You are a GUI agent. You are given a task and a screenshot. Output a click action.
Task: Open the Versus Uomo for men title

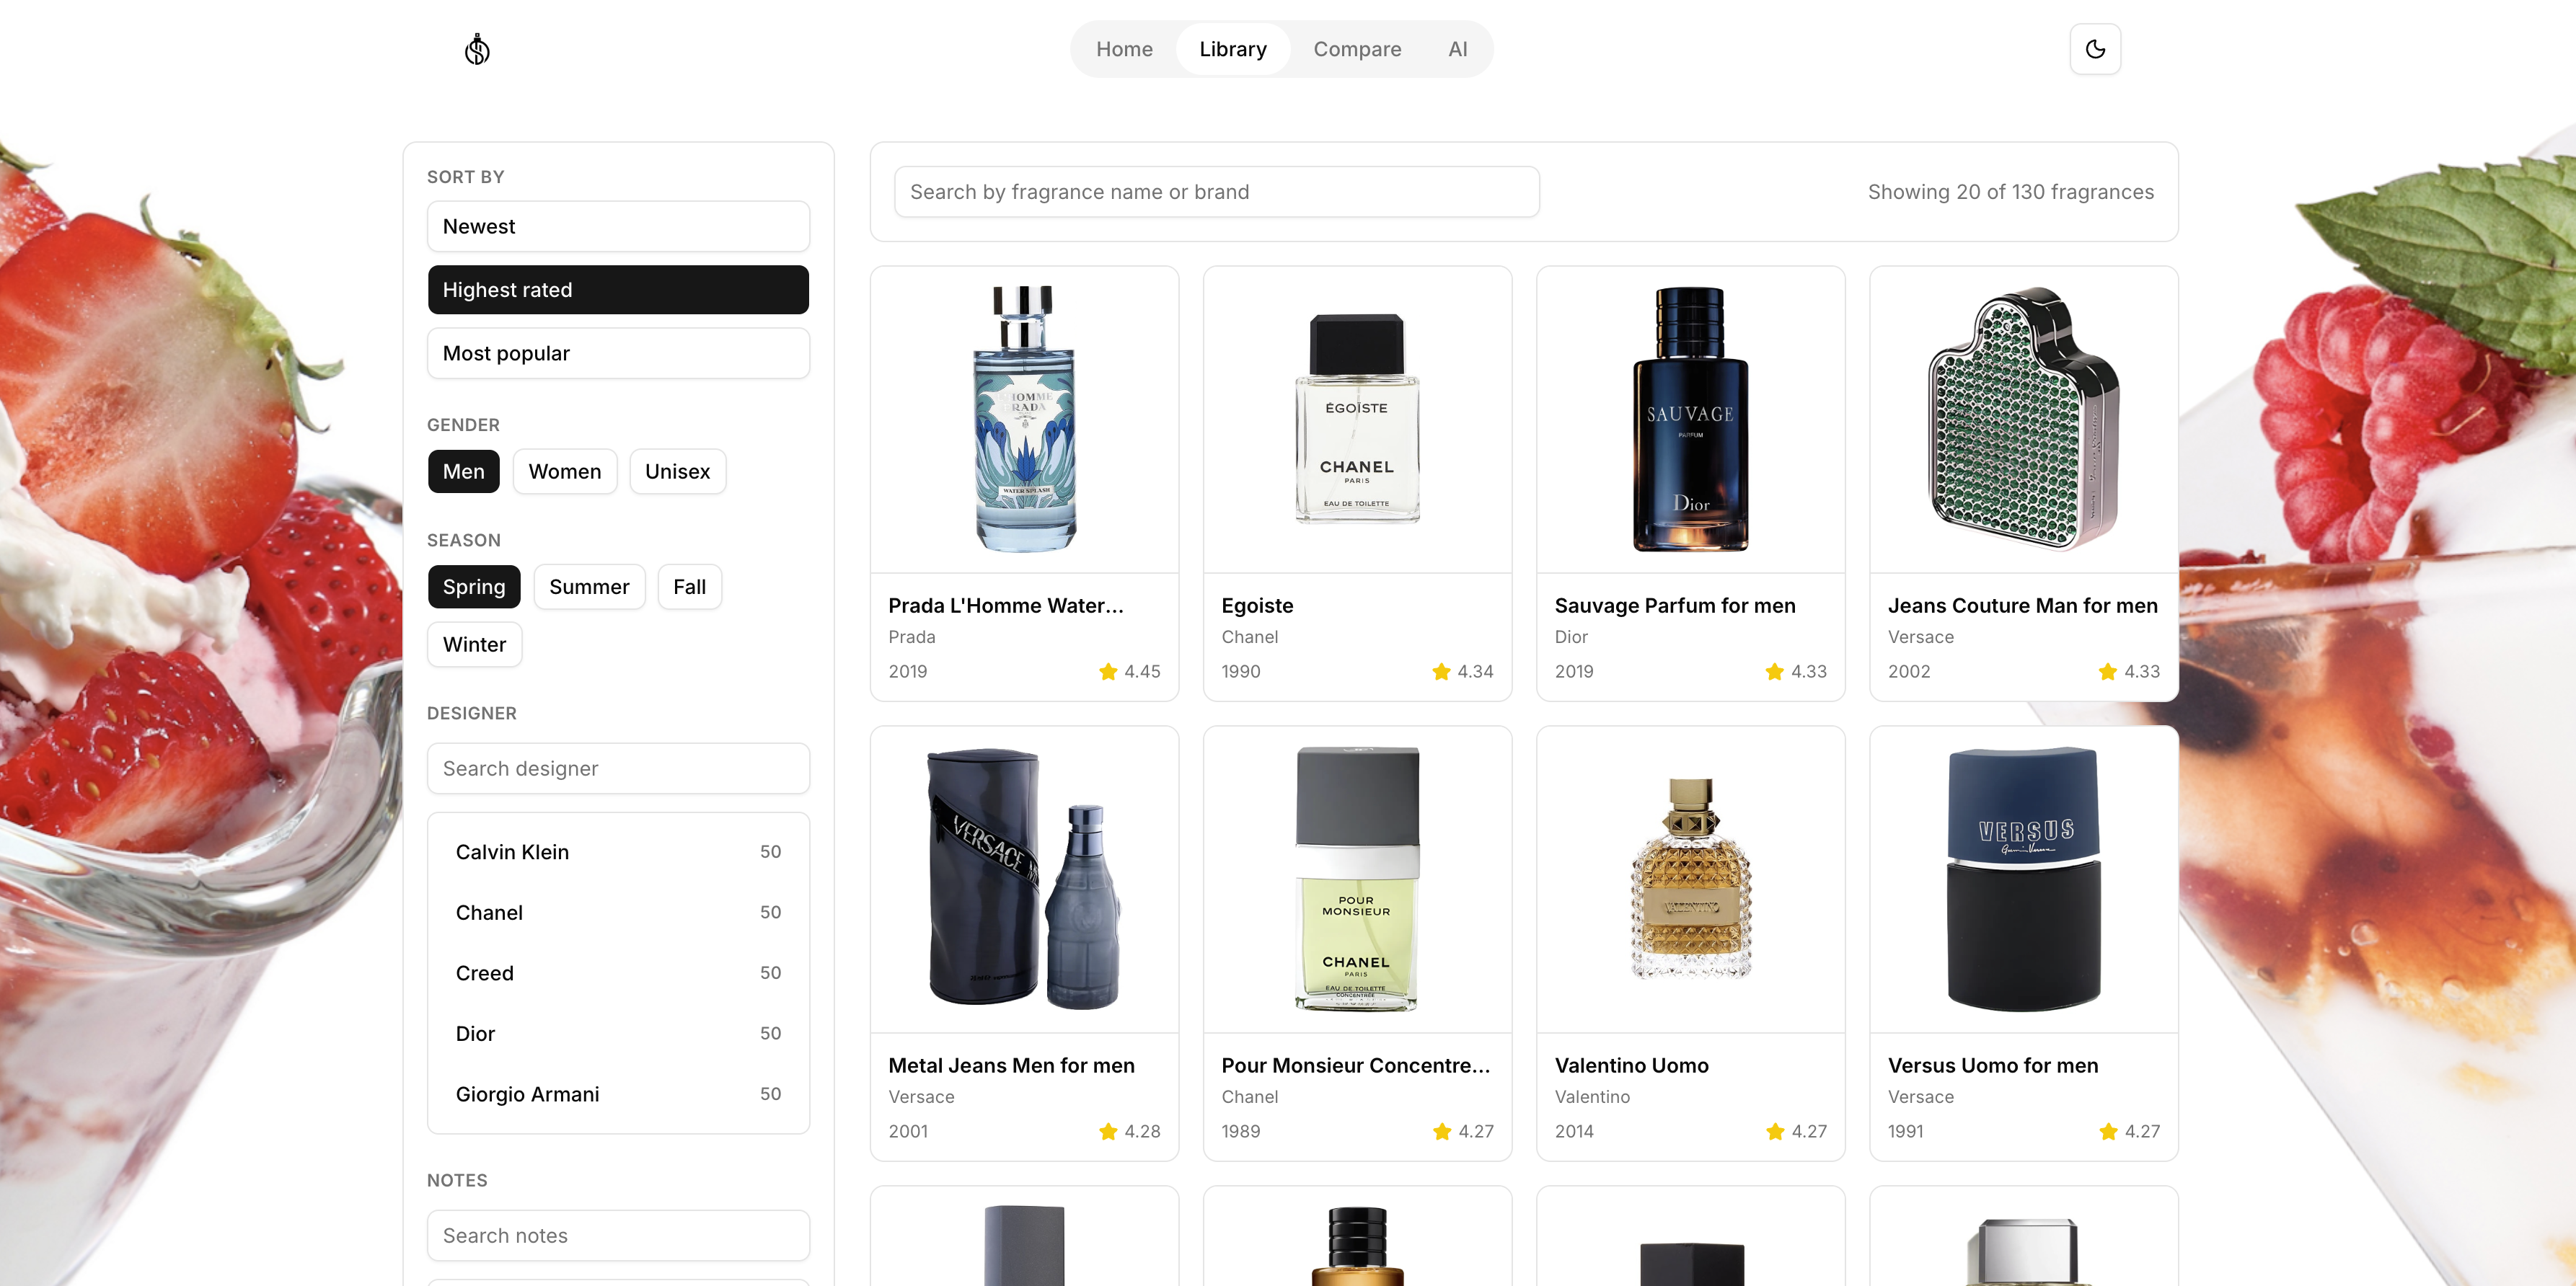point(1993,1065)
